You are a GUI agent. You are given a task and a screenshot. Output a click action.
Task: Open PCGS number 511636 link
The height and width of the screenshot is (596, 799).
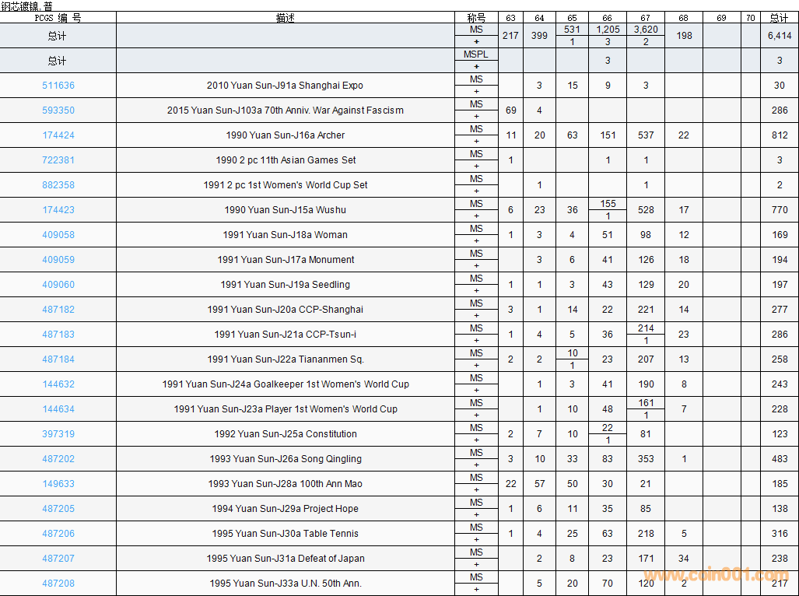[58, 86]
